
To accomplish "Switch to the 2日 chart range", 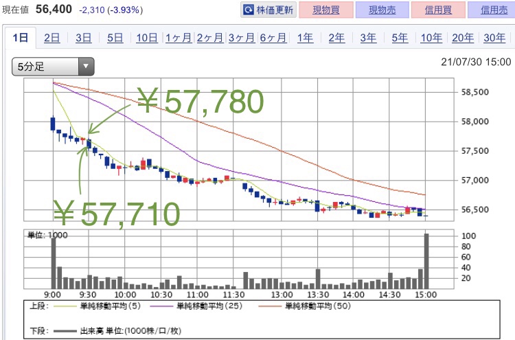I will [52, 38].
